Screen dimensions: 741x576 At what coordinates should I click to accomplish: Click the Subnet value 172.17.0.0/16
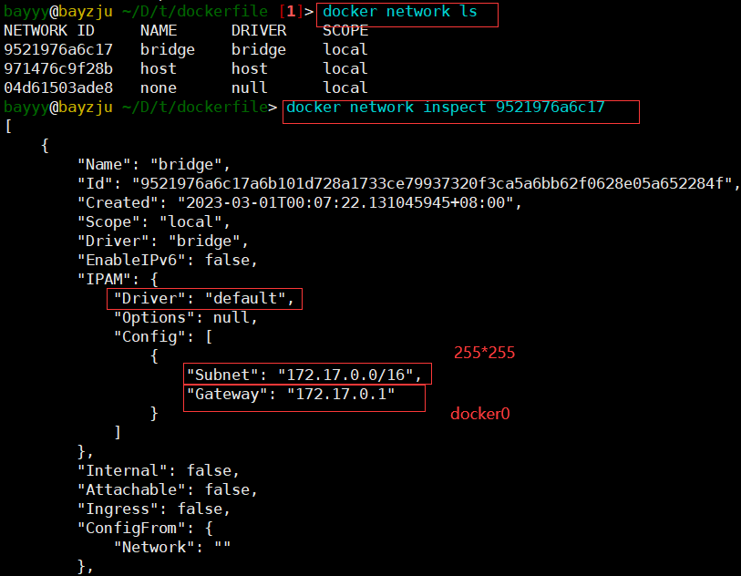tap(350, 375)
